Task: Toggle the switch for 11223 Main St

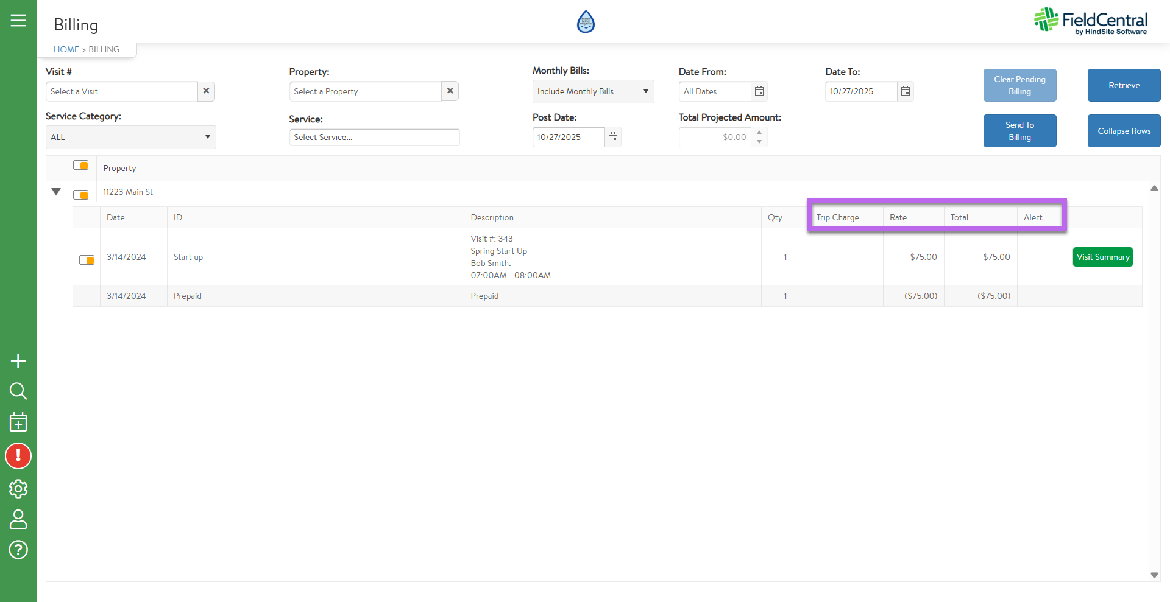Action: click(x=81, y=195)
